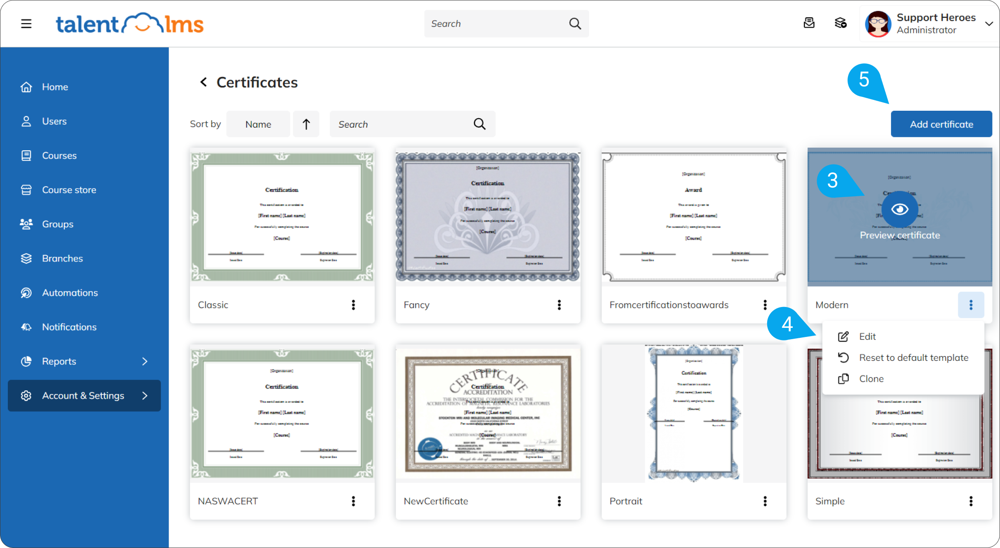The image size is (1000, 548).
Task: Click the NewCertificate name label
Action: [436, 501]
